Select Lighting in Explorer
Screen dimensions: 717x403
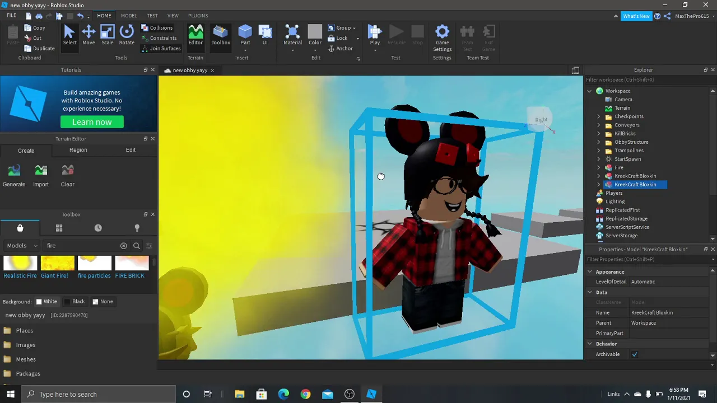tap(614, 201)
